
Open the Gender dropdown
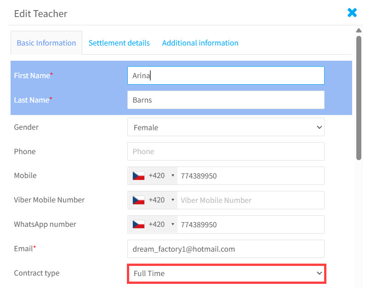[x=225, y=127]
